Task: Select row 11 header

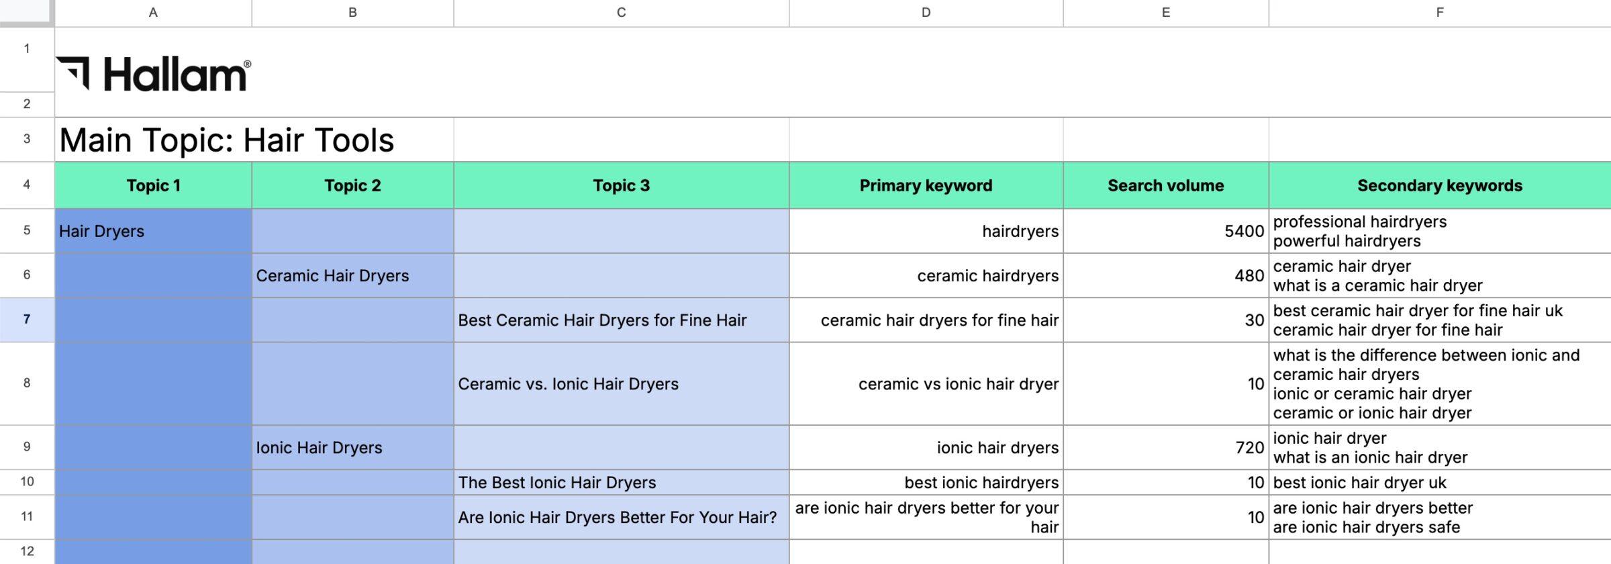Action: coord(27,516)
